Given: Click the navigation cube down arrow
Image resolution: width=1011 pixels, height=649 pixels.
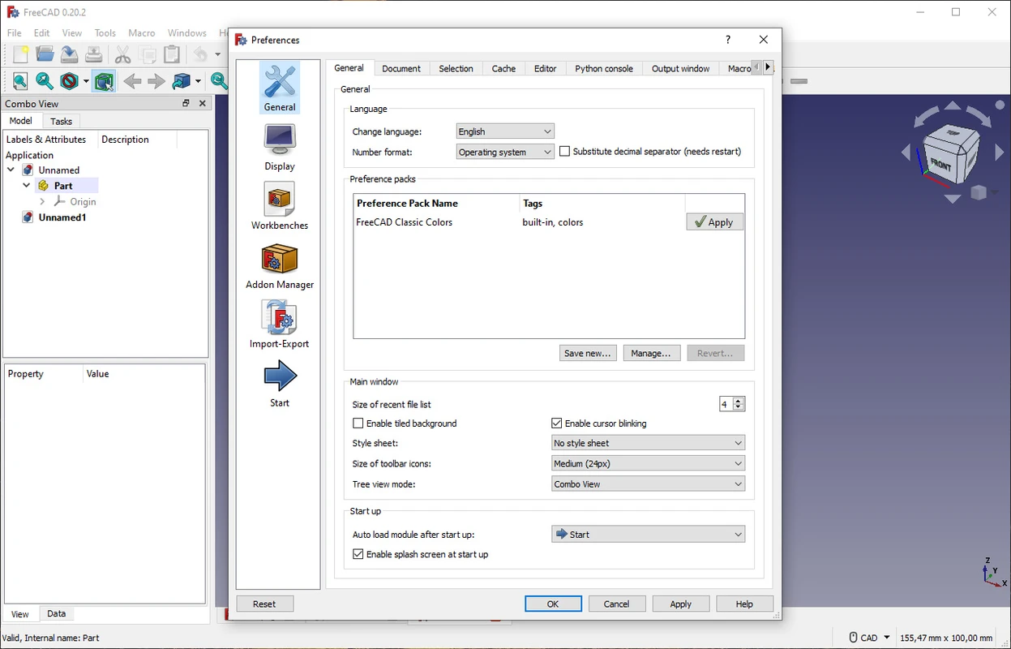Looking at the screenshot, I should point(953,198).
